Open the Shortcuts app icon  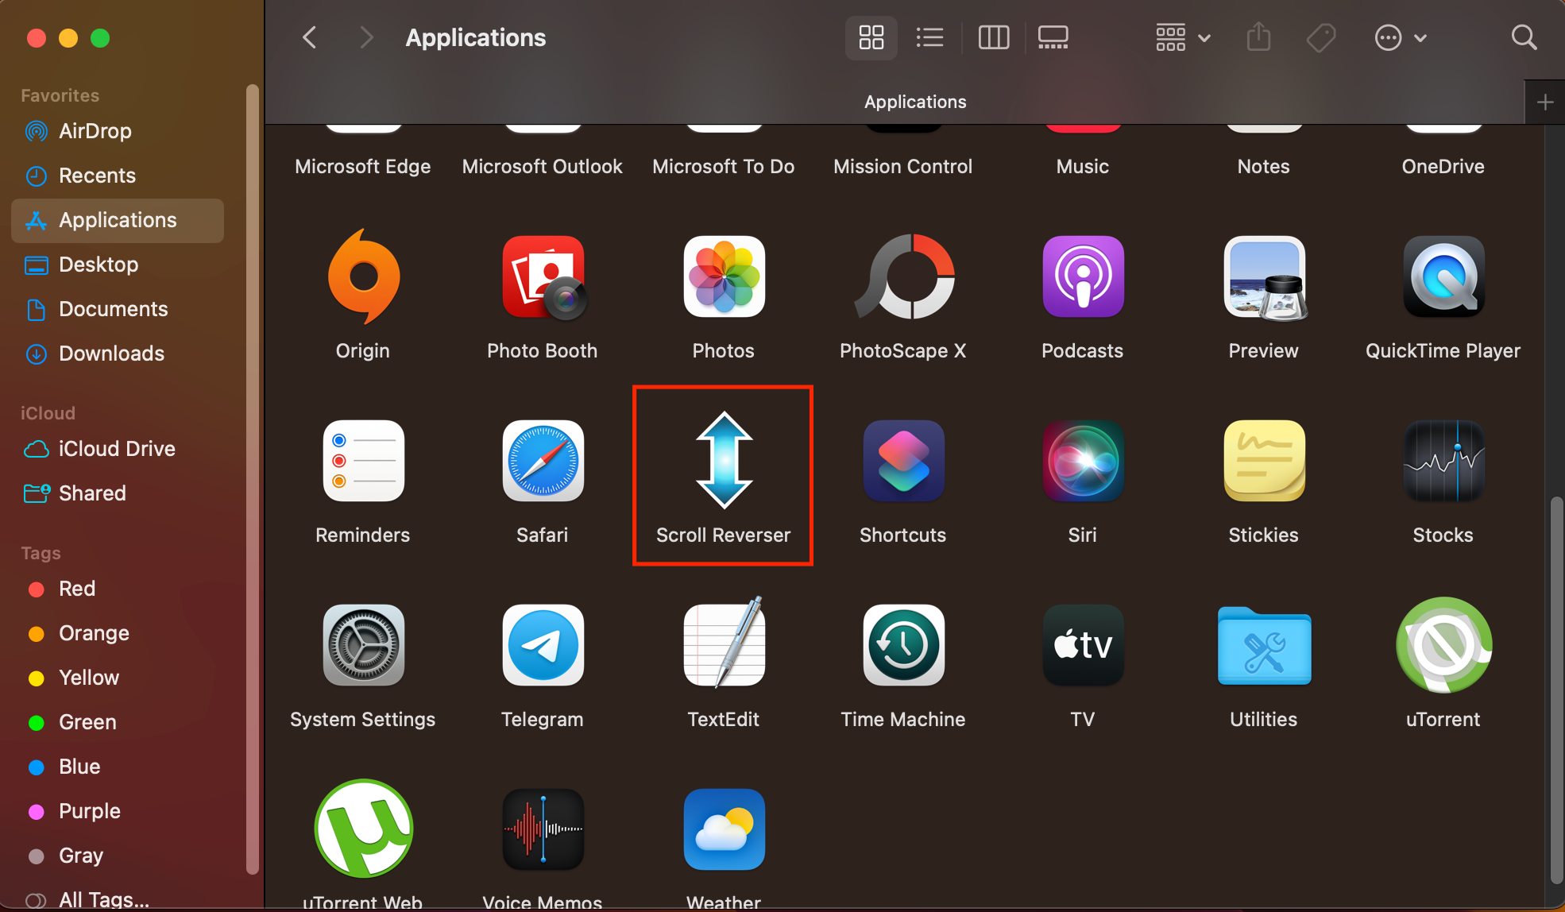(x=904, y=461)
